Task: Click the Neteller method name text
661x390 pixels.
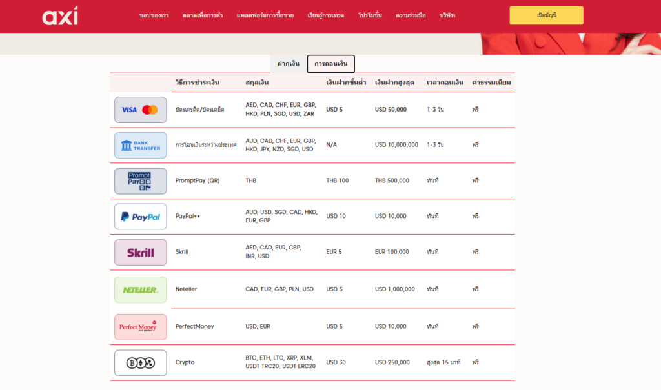Action: (x=187, y=289)
